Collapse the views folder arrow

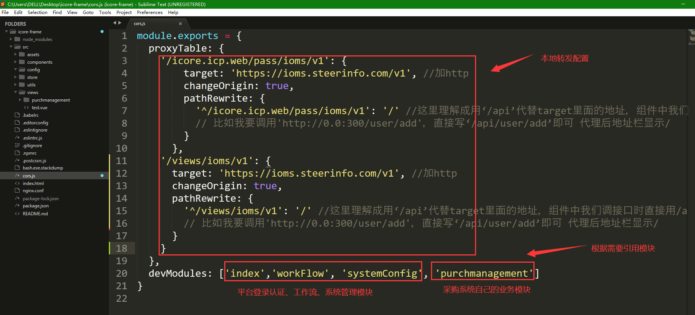[x=16, y=92]
